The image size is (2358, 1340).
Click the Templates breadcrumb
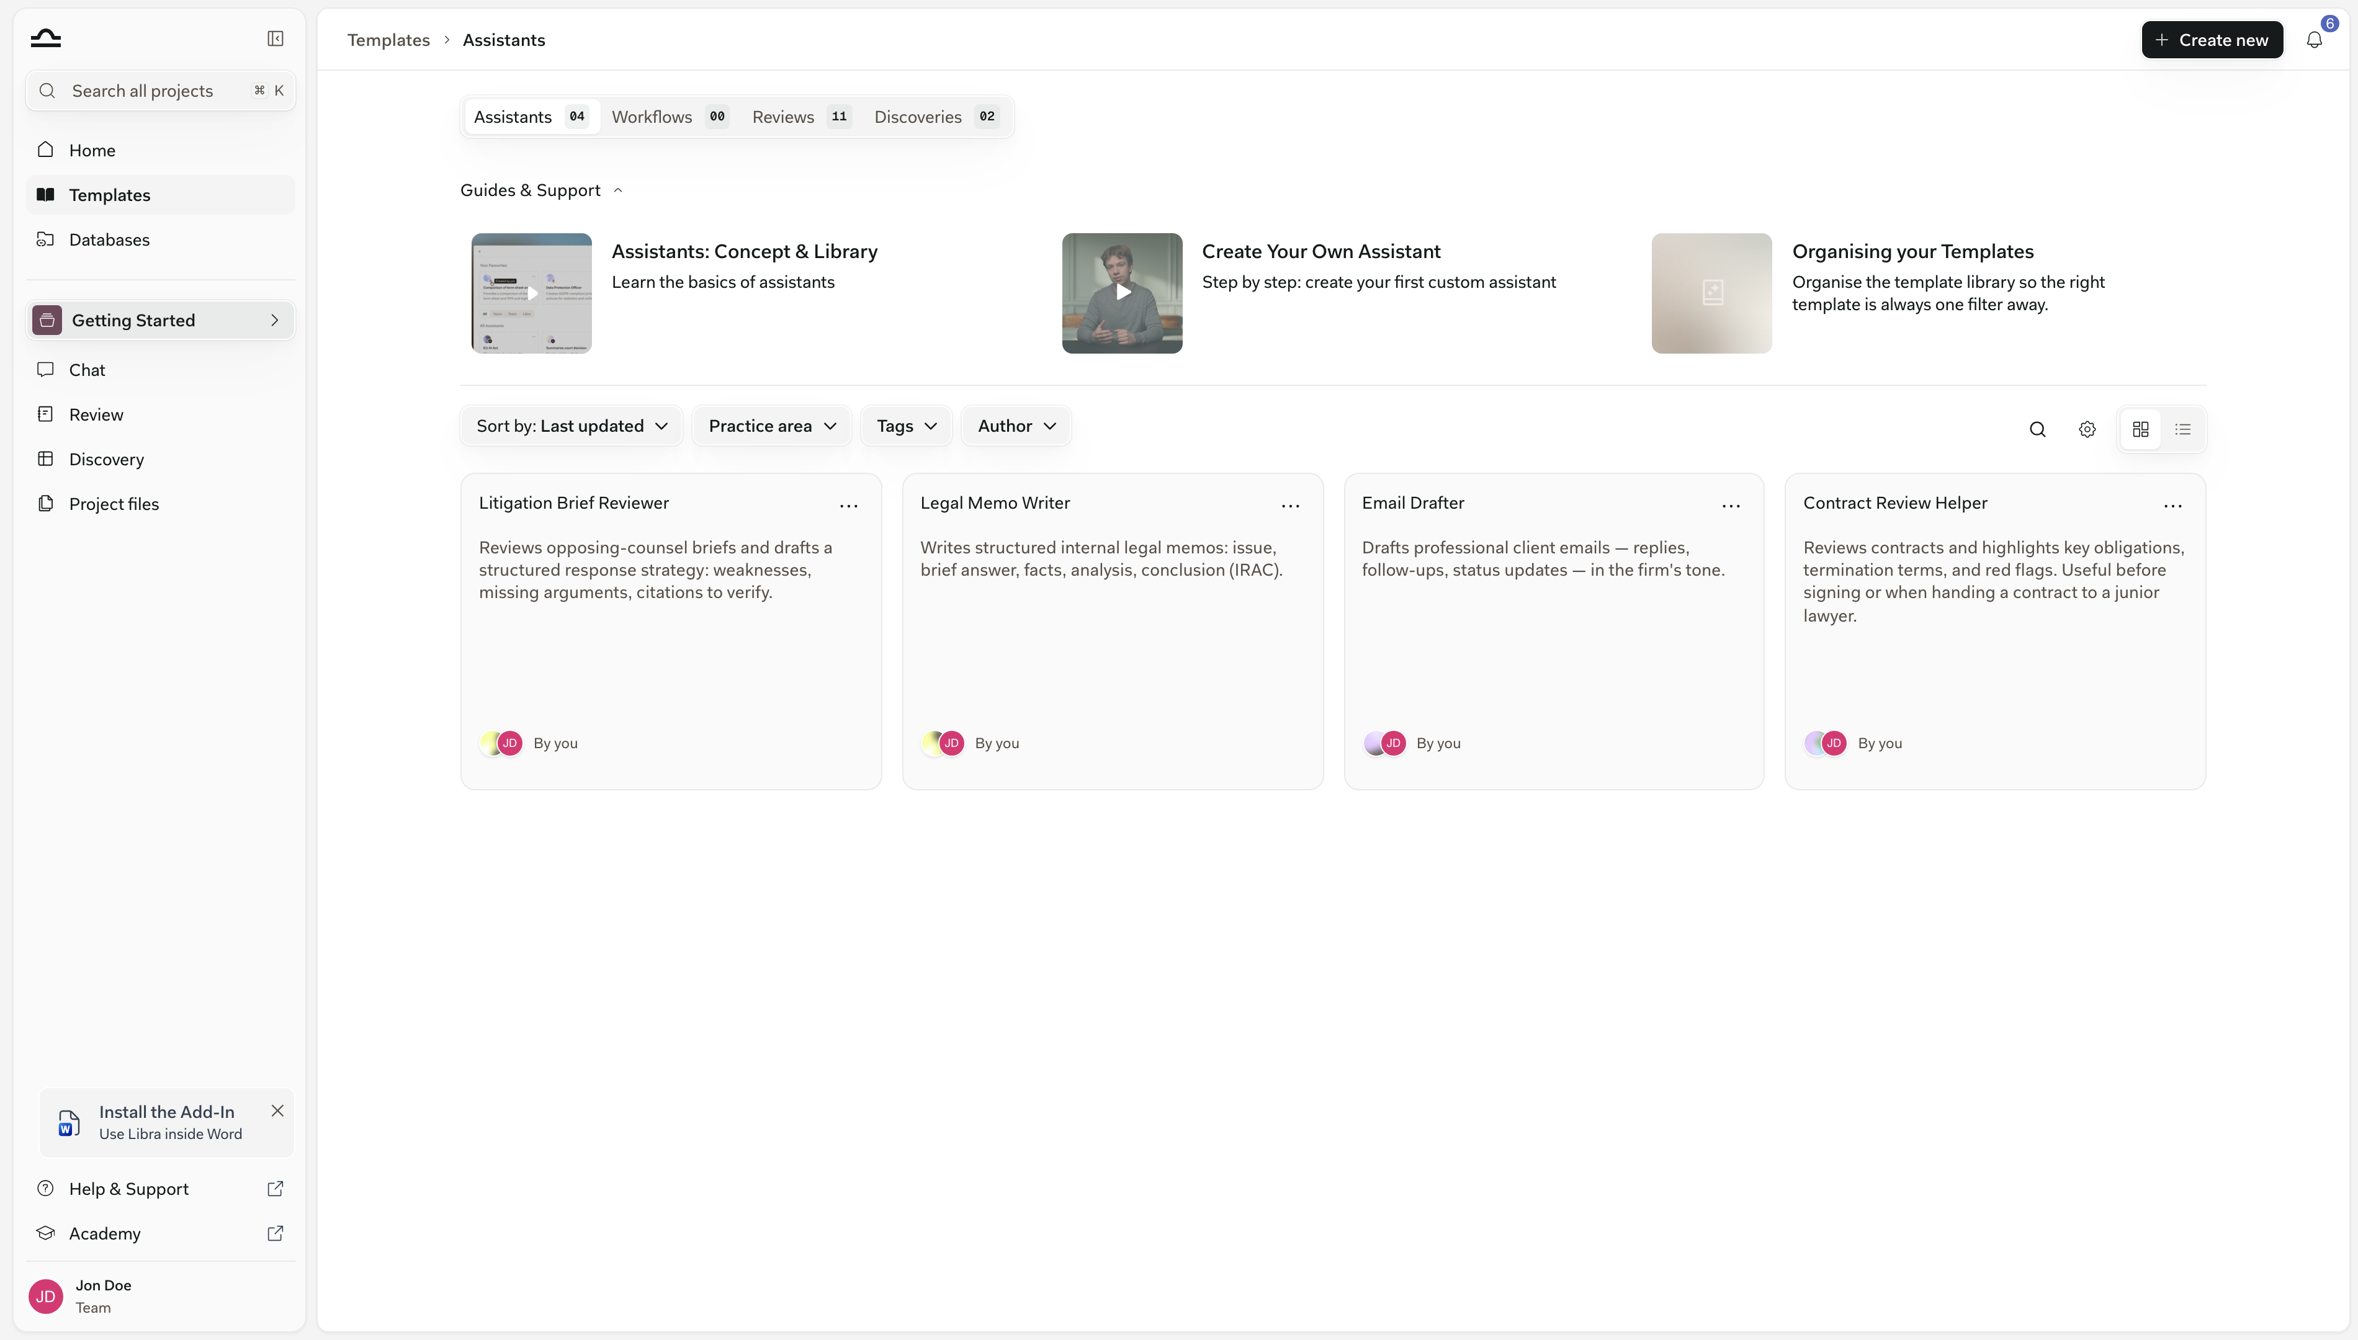coord(388,40)
